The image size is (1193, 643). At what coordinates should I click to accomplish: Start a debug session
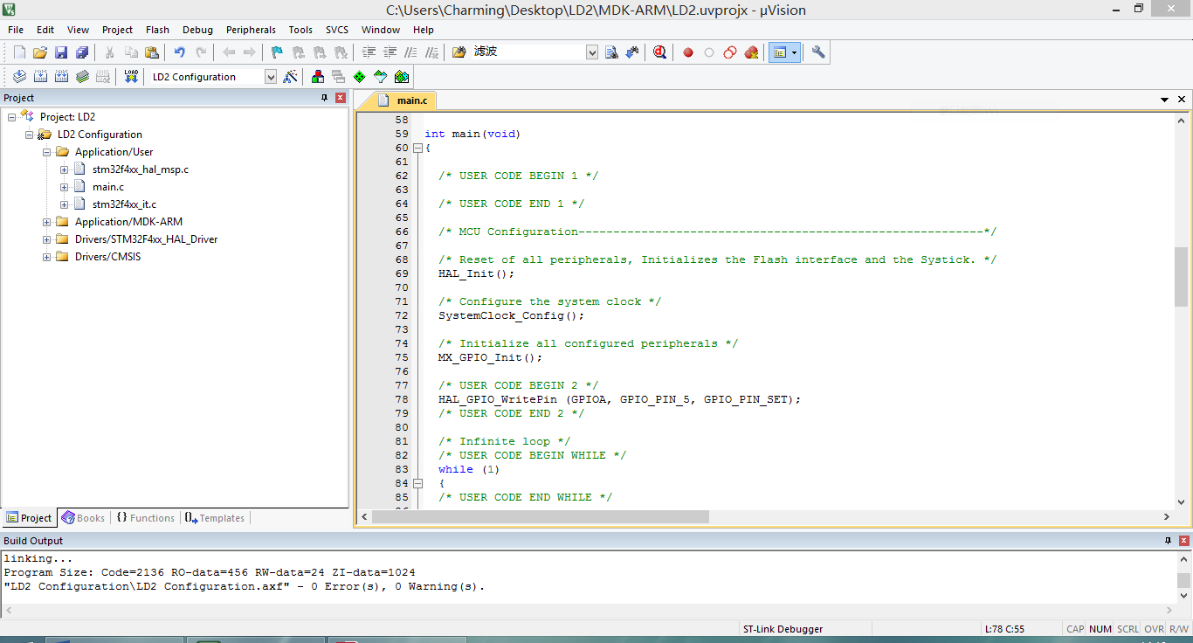(x=659, y=52)
